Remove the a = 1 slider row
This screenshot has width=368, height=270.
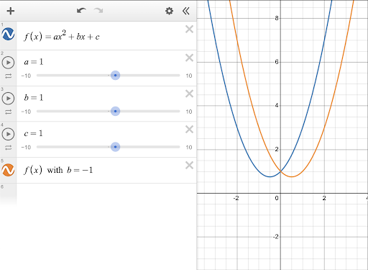tap(189, 58)
